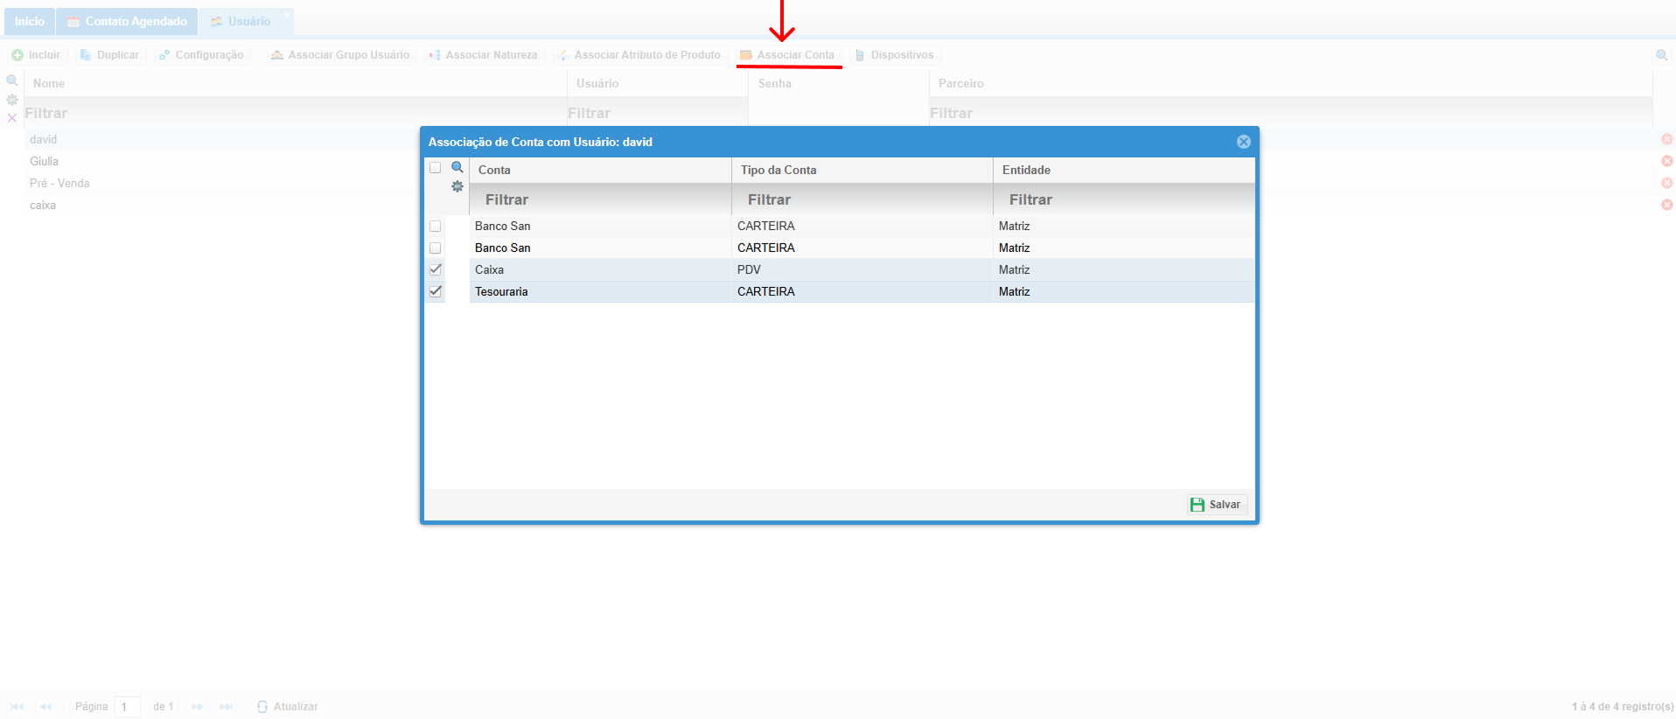1676x719 pixels.
Task: Click delete icon for user david row
Action: [x=1666, y=139]
